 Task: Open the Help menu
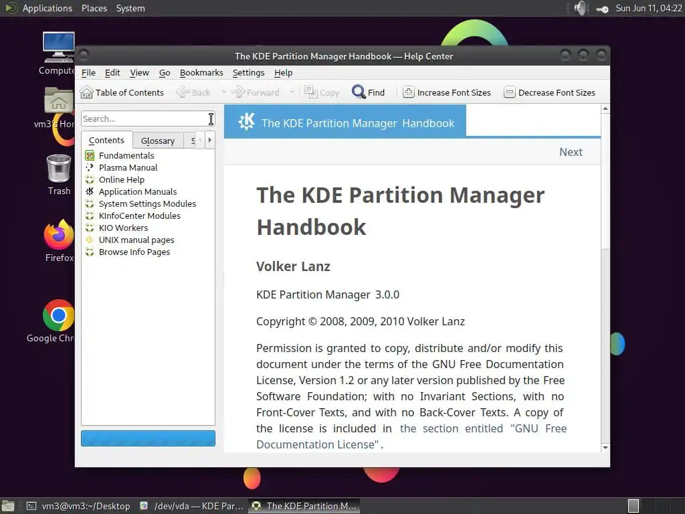click(x=283, y=72)
